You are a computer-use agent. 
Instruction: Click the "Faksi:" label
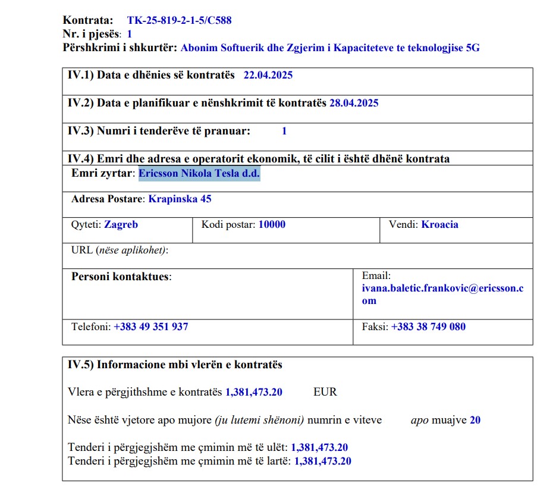[x=375, y=327]
